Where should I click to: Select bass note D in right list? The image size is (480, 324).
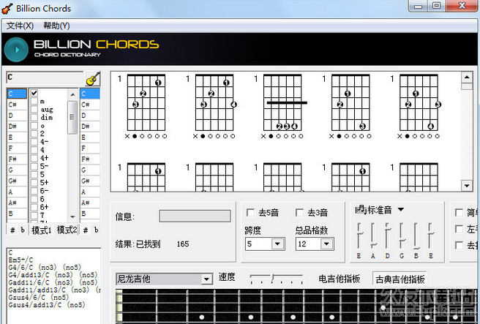point(90,116)
